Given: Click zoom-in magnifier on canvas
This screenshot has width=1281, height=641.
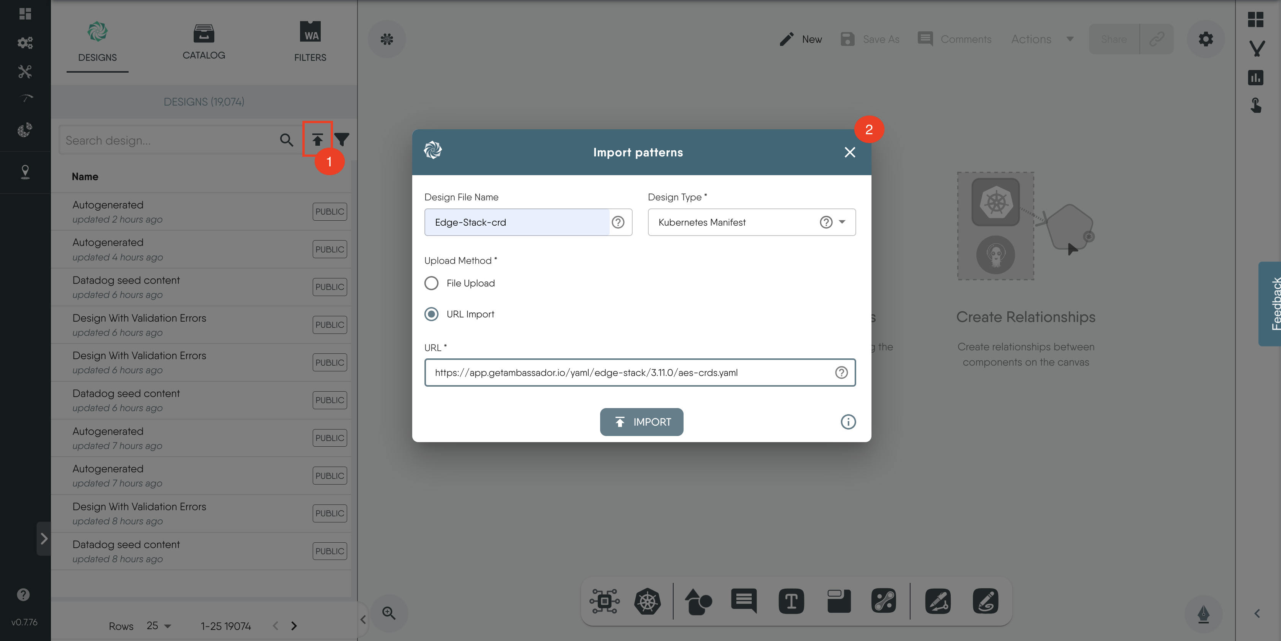Looking at the screenshot, I should (389, 613).
